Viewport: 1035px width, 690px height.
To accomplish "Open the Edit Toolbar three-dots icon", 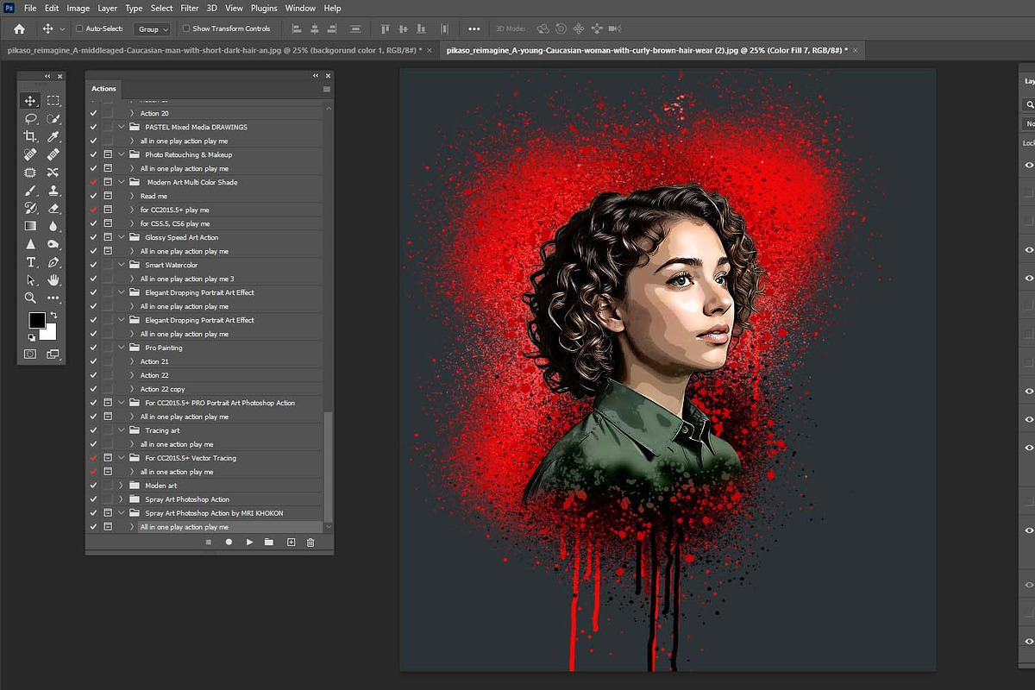I will [x=53, y=298].
